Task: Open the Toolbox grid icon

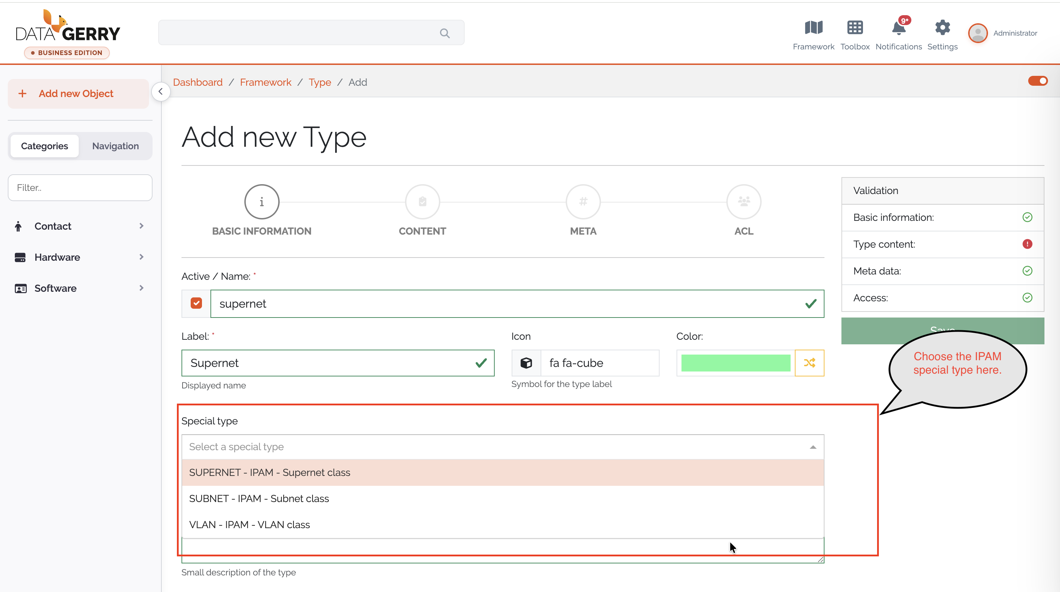Action: [x=854, y=28]
